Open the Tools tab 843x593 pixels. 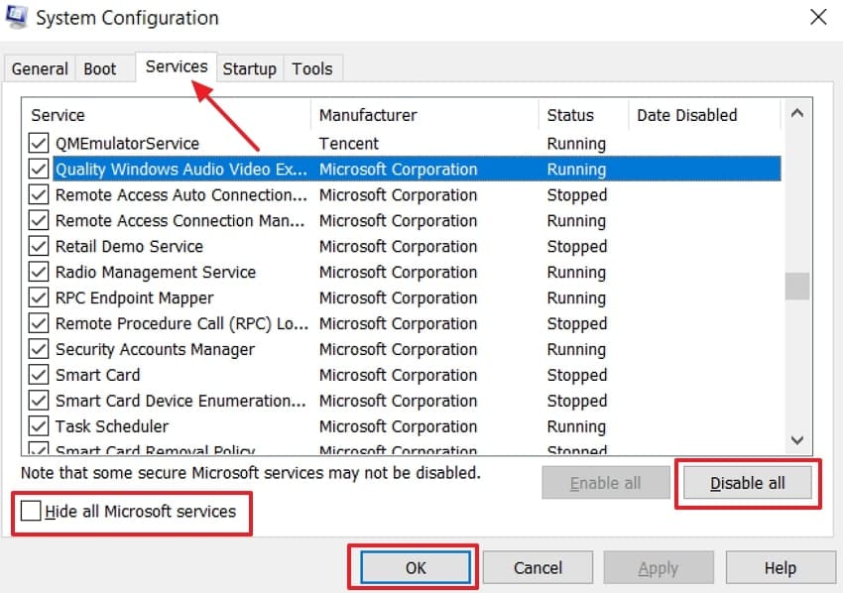click(312, 68)
